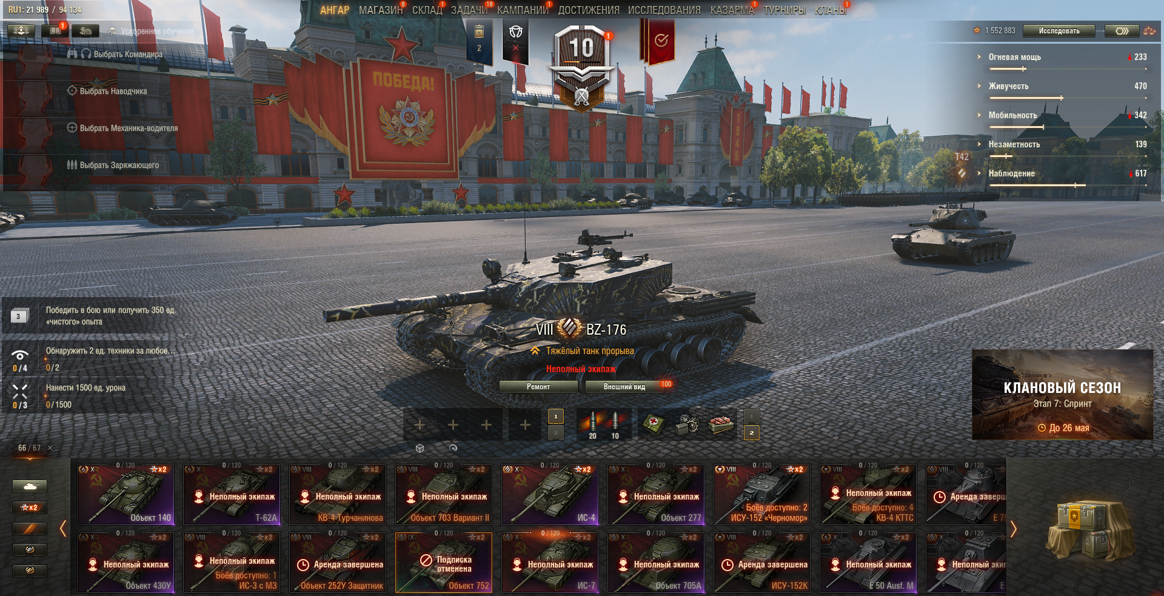The width and height of the screenshot is (1164, 596).
Task: Go to the ИССЛЕДОВАНИЯ tab
Action: 664,10
